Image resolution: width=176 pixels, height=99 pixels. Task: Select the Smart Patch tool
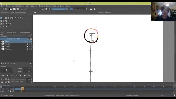tap(8, 24)
